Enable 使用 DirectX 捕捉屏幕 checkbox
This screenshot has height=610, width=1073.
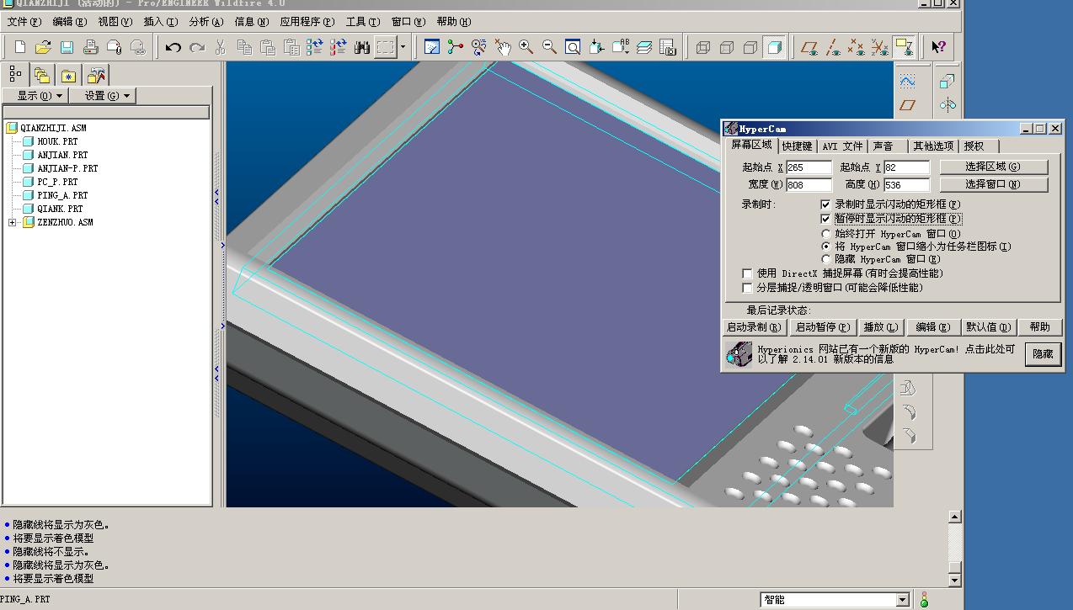[747, 273]
